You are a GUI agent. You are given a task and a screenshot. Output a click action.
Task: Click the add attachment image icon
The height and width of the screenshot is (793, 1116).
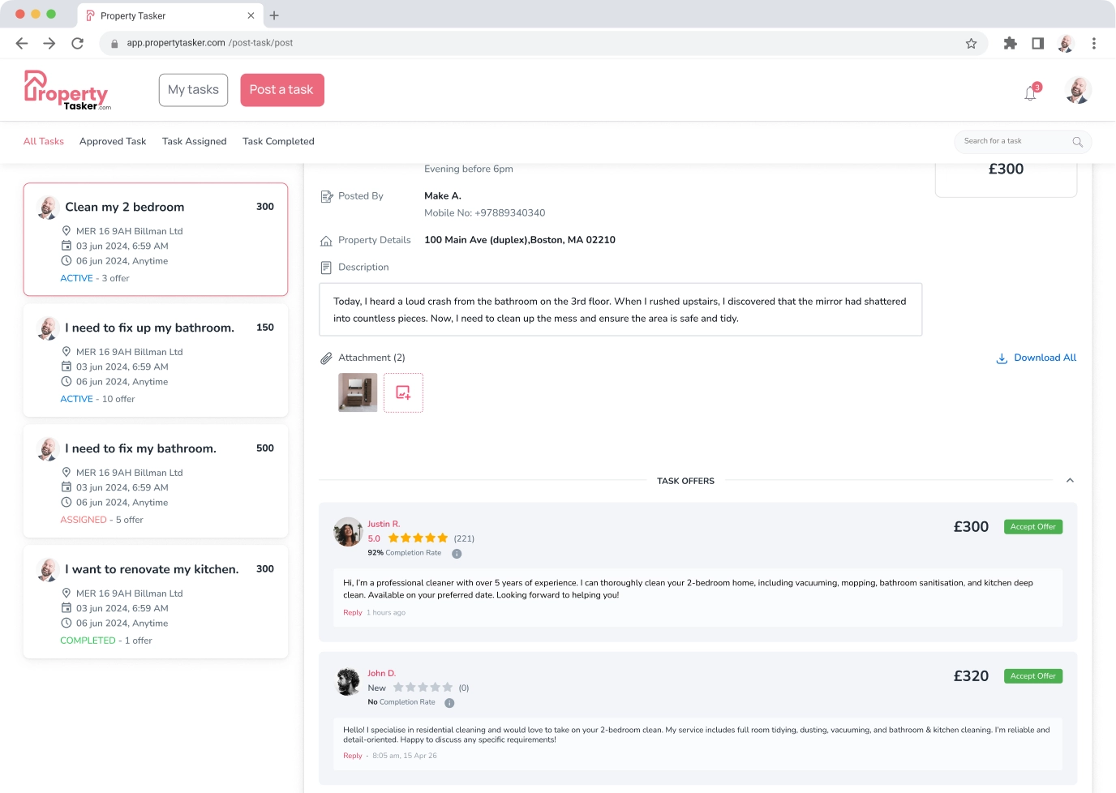tap(403, 393)
